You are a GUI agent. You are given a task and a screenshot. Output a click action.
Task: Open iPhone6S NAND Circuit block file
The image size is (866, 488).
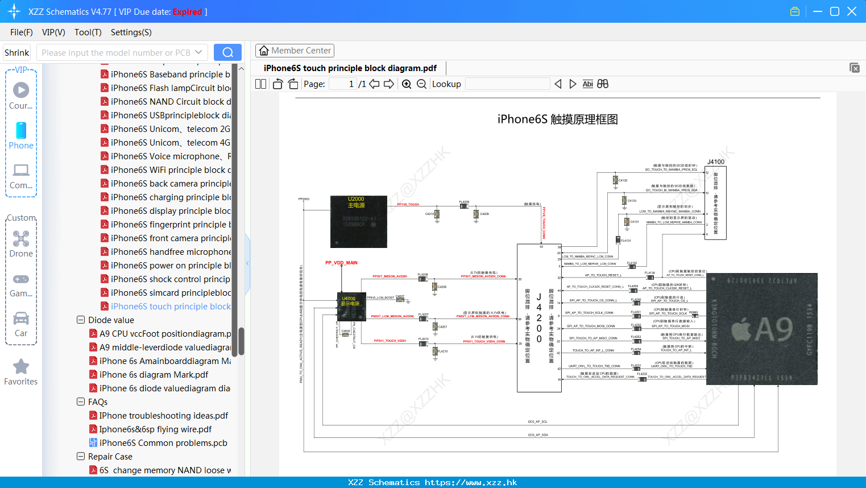pos(165,102)
